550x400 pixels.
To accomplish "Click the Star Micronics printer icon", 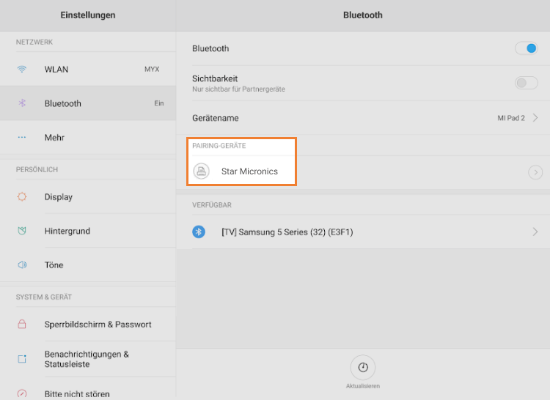I will (200, 171).
